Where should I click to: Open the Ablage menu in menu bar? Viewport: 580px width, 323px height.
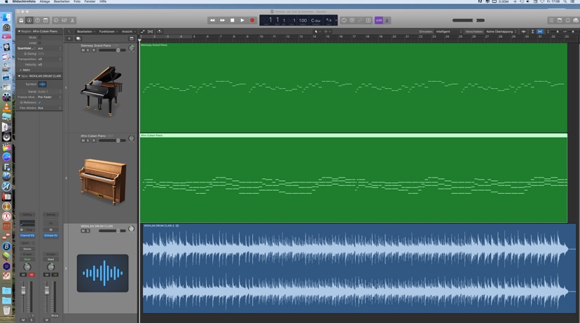coord(45,1)
